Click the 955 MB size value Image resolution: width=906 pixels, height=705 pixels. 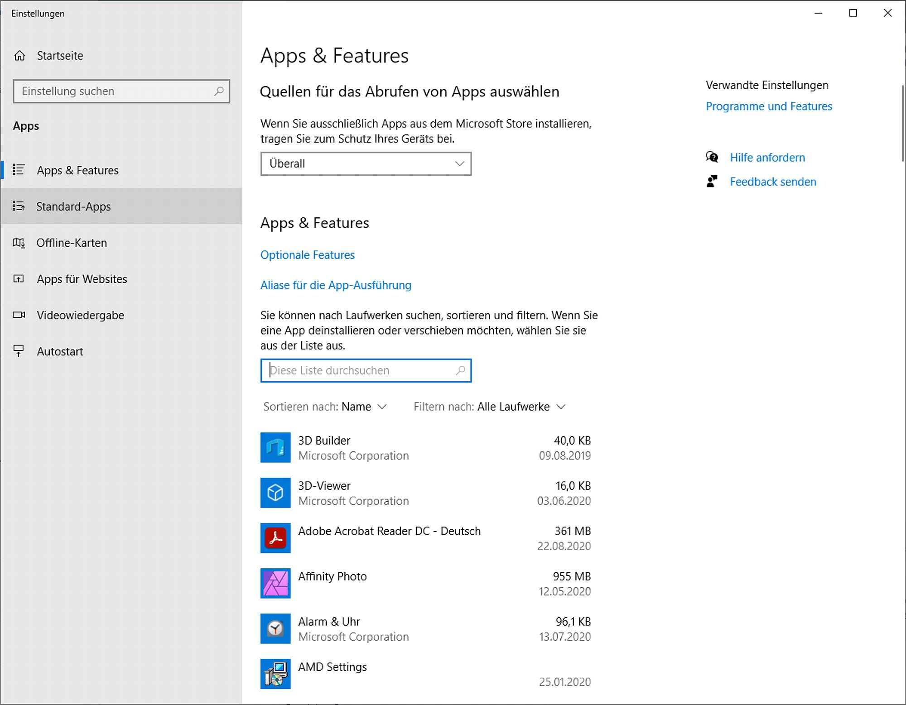click(572, 576)
